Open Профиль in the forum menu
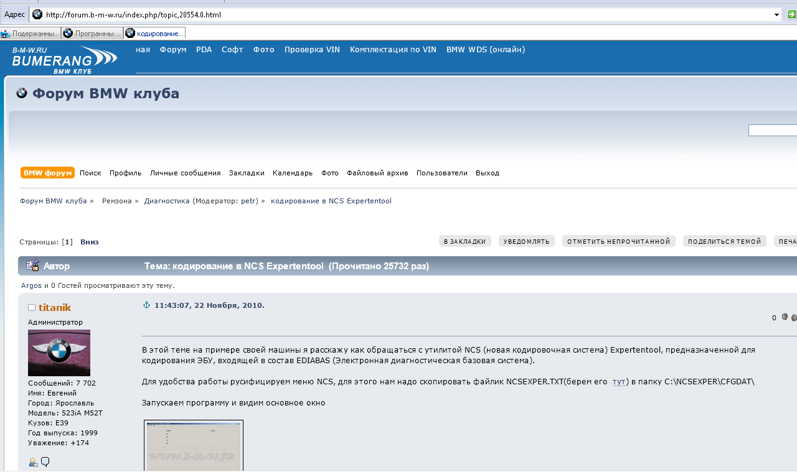The image size is (797, 472). (x=126, y=173)
